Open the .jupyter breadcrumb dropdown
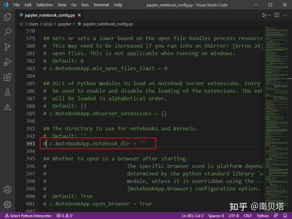 pos(65,24)
